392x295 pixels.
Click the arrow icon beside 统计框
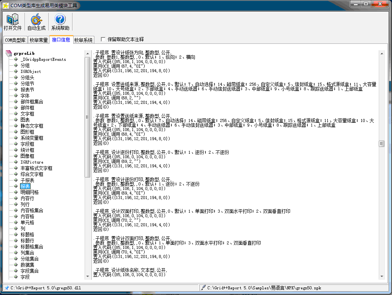click(16, 150)
